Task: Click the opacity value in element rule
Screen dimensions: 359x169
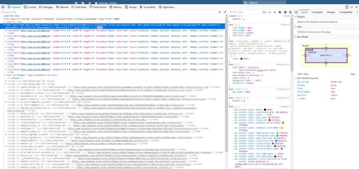Action: (x=244, y=19)
